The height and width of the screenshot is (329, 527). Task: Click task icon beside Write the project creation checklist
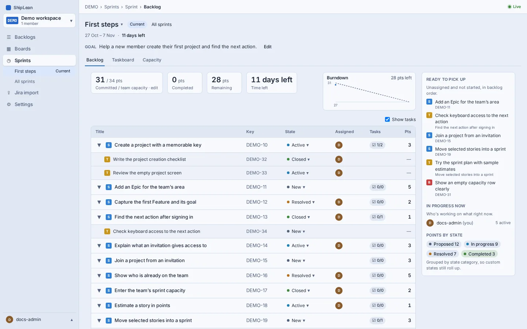pyautogui.click(x=107, y=159)
